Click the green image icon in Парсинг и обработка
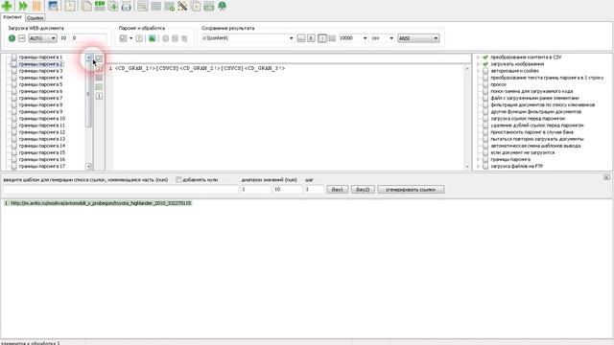Image resolution: width=614 pixels, height=345 pixels. (152, 38)
